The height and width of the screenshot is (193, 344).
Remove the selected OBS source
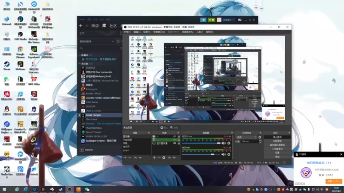click(159, 157)
